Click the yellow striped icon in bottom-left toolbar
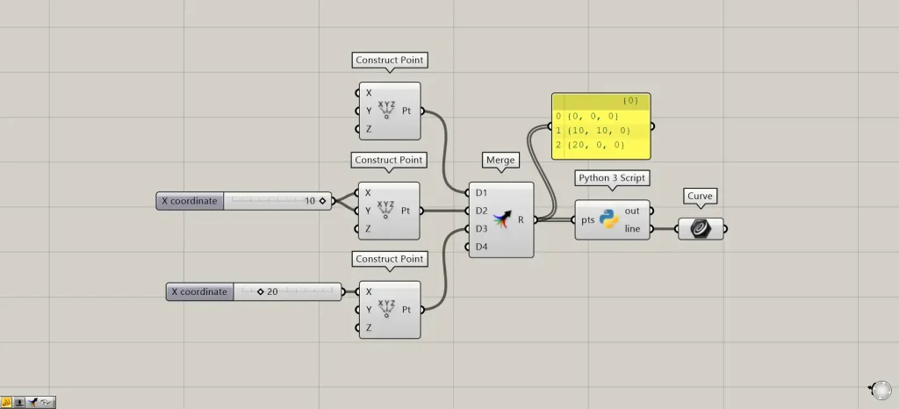The image size is (899, 409). (7, 402)
